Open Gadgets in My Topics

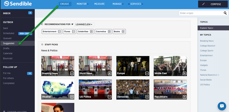[204, 65]
